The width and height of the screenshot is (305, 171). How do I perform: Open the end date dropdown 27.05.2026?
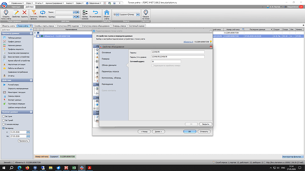pos(28,136)
